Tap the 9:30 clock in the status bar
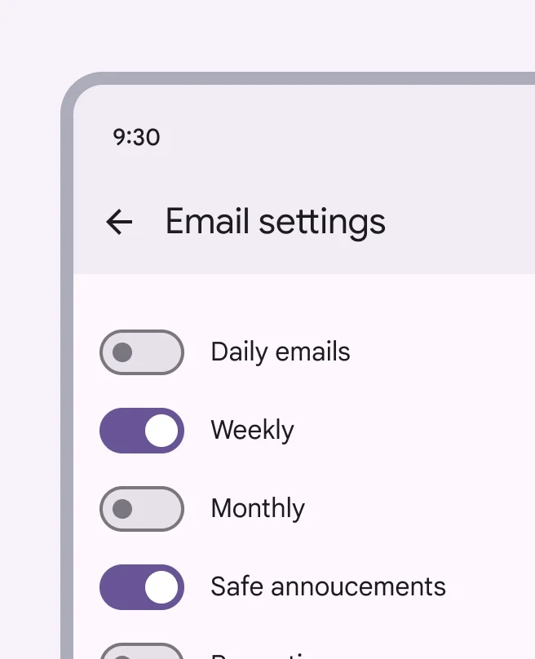The width and height of the screenshot is (535, 659). tap(135, 137)
